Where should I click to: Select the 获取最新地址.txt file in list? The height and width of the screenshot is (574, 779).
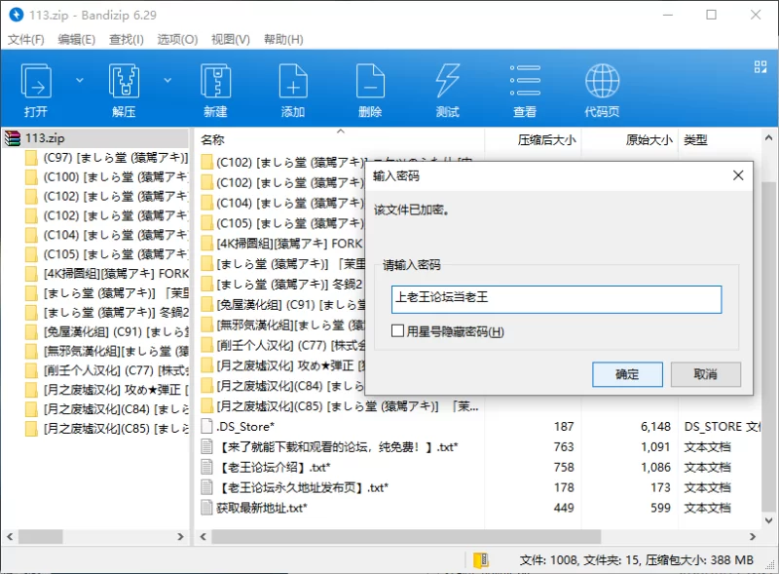pos(263,508)
